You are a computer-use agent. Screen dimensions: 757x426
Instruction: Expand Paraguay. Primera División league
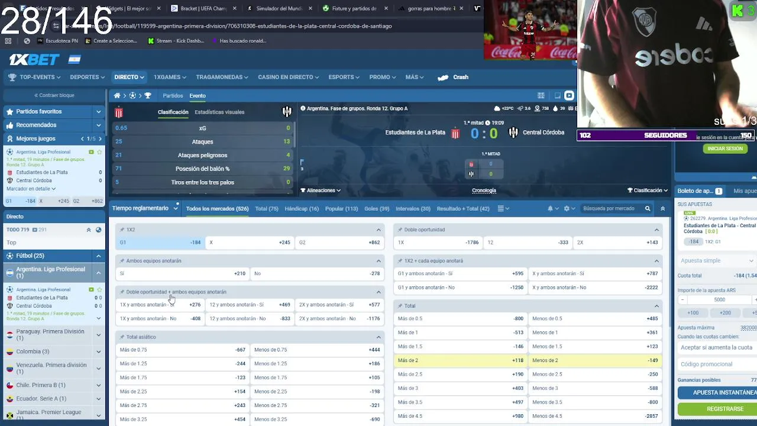[98, 335]
